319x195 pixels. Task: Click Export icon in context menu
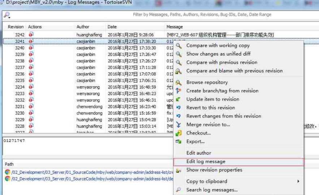tap(178, 142)
